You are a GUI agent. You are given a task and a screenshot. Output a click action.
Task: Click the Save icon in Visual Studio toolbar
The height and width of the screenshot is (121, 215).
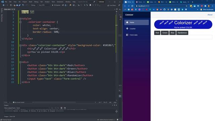tap(17, 5)
